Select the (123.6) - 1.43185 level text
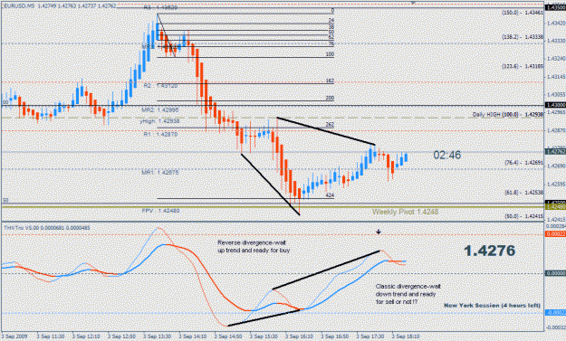Viewport: 566px width, 341px height. click(523, 66)
